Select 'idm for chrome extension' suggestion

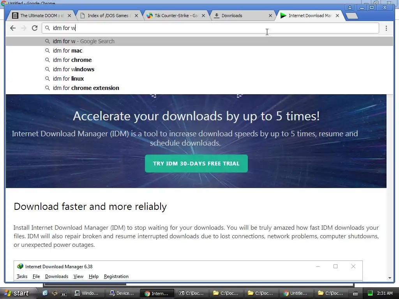tap(199, 88)
